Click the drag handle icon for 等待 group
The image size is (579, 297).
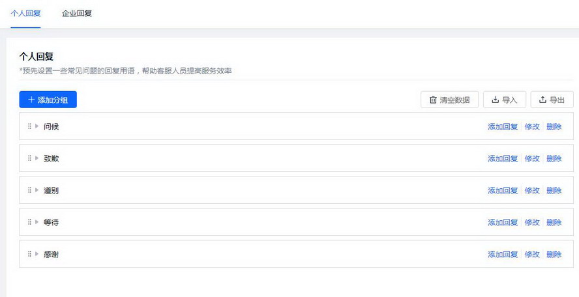pyautogui.click(x=29, y=222)
